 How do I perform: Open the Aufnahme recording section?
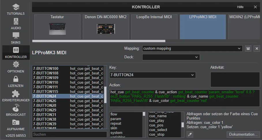(x=16, y=125)
